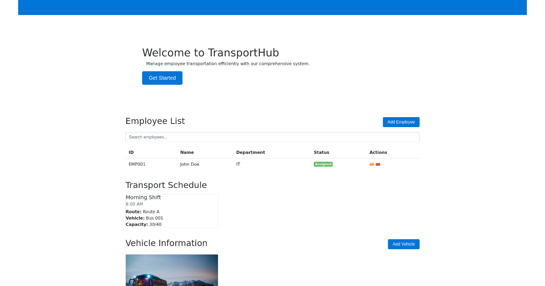Select the Morning Shift schedule card
Image resolution: width=545 pixels, height=286 pixels.
(x=172, y=211)
